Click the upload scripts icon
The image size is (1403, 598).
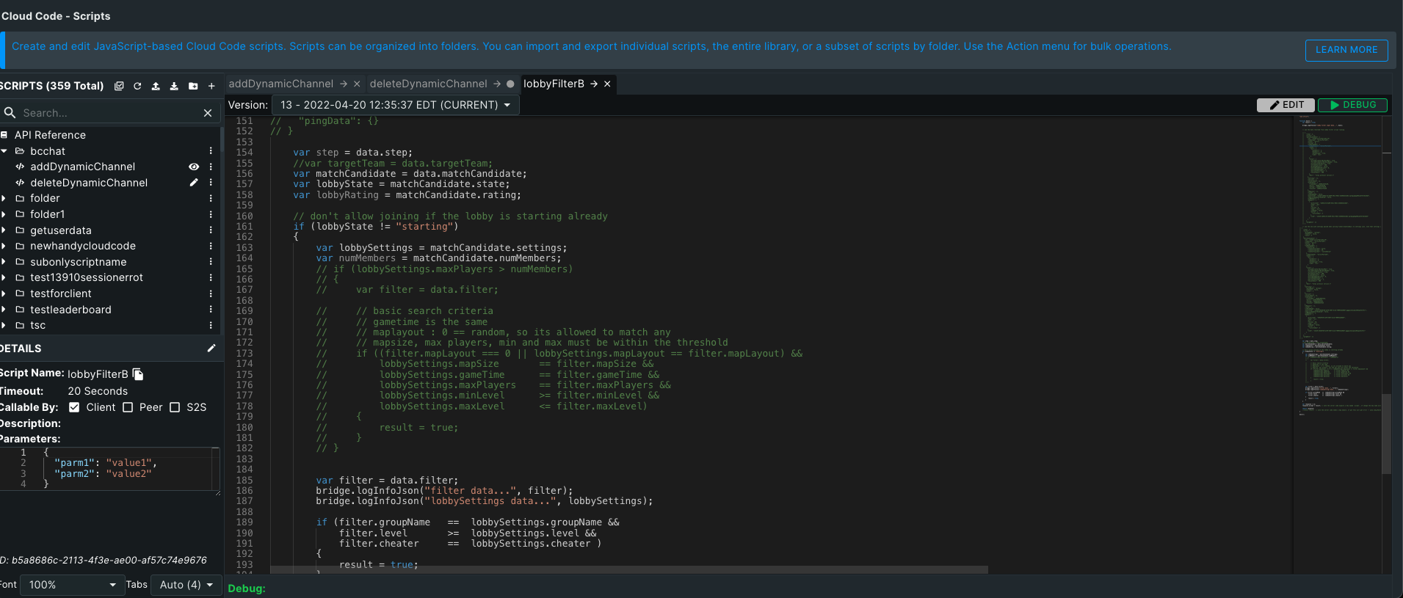click(x=156, y=86)
